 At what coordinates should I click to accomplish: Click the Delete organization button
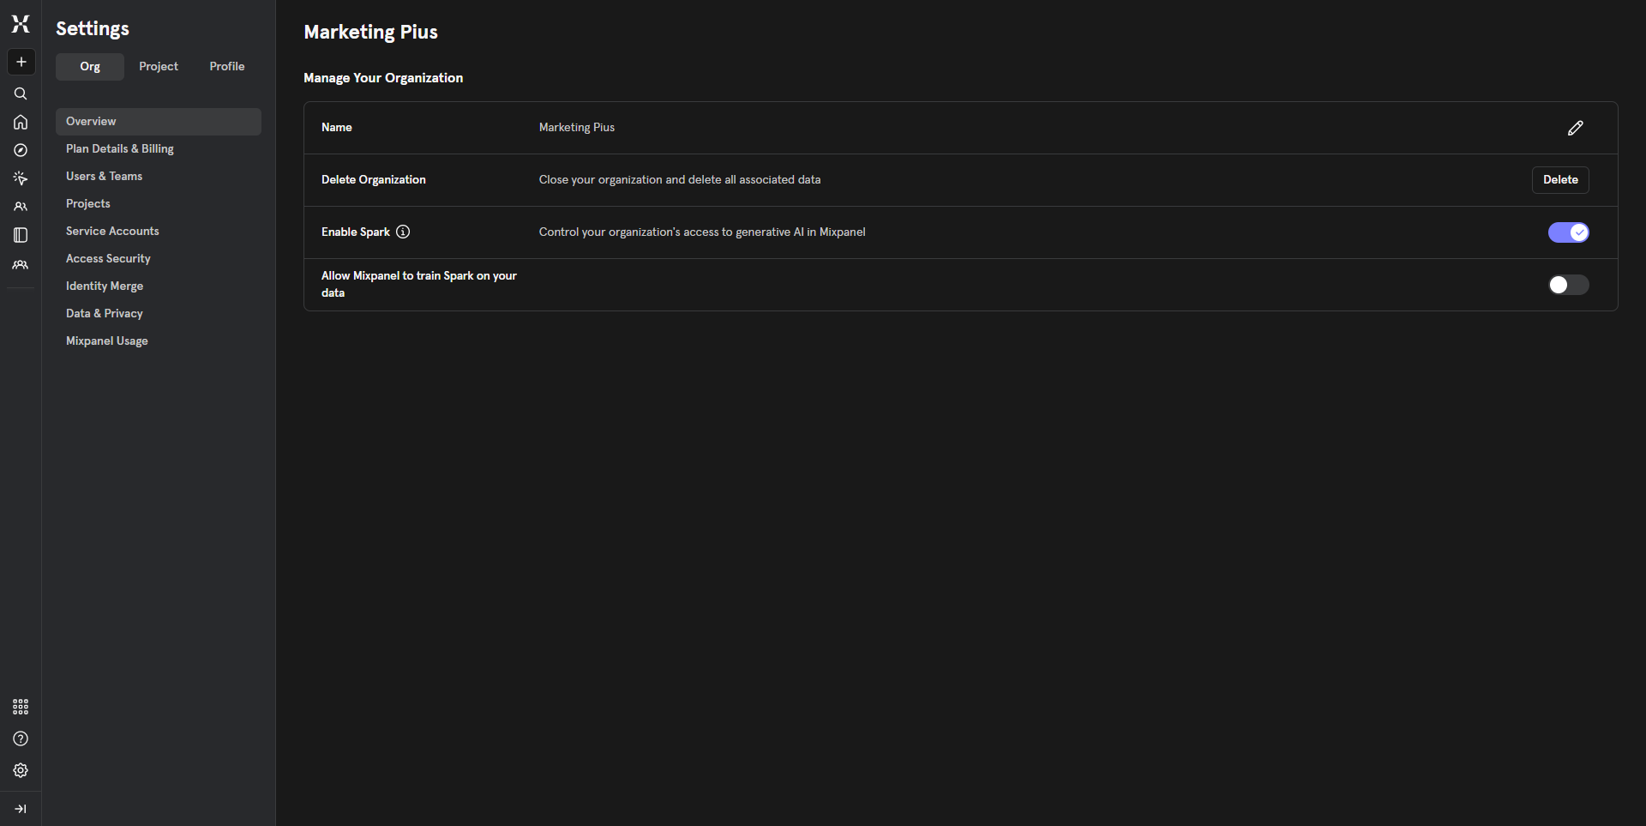point(1559,180)
